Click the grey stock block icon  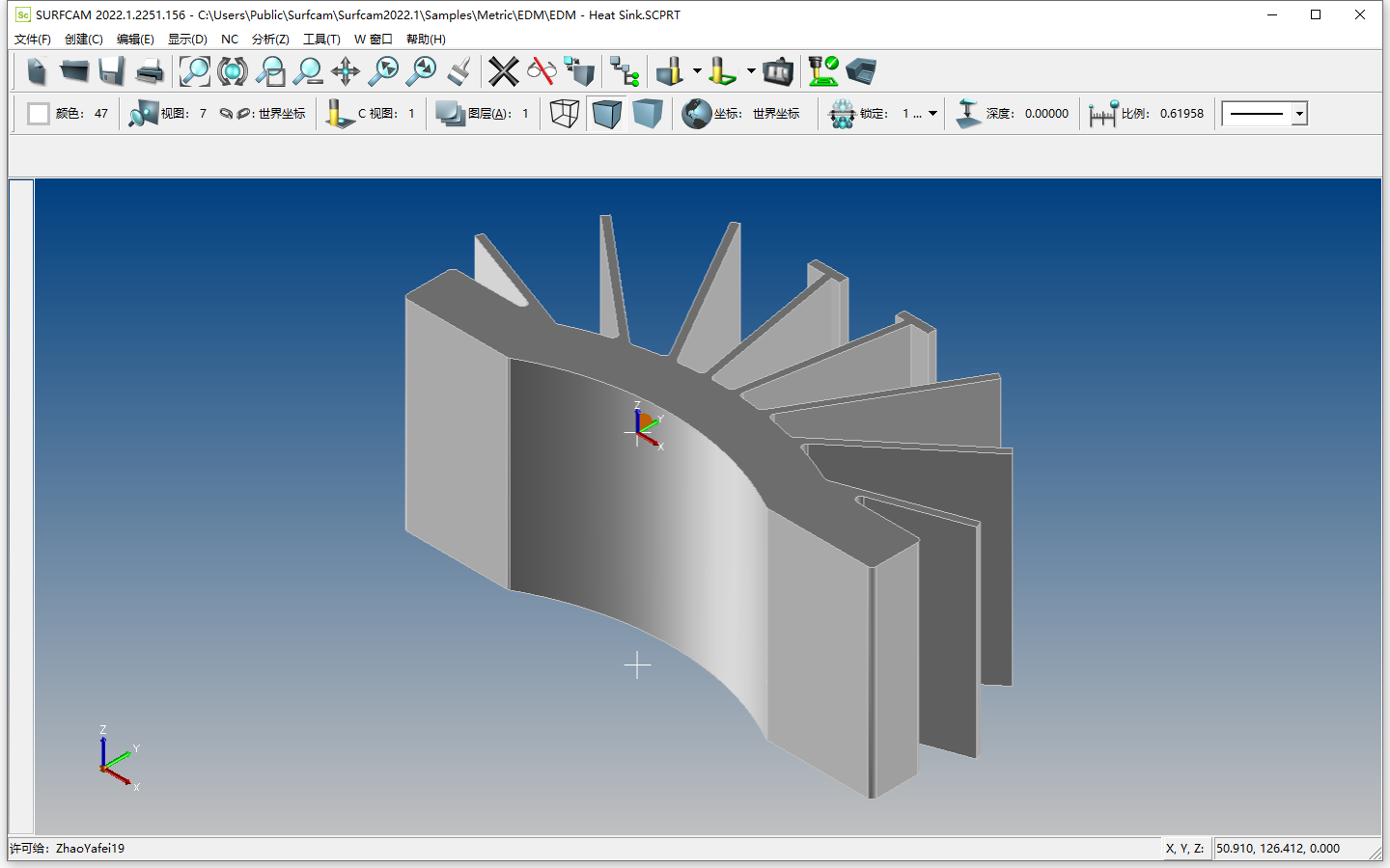click(861, 71)
